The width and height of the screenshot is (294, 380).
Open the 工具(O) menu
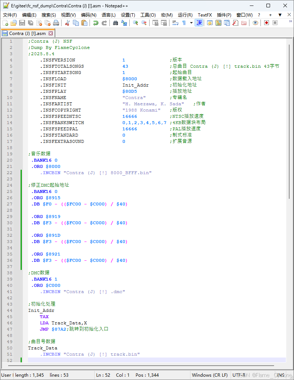pos(148,15)
